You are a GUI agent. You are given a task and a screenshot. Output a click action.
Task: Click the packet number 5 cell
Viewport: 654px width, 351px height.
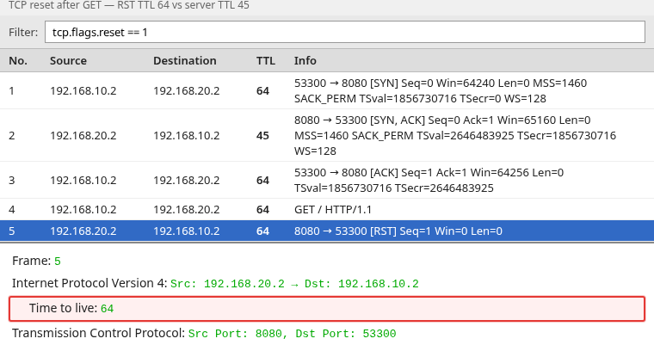point(12,231)
